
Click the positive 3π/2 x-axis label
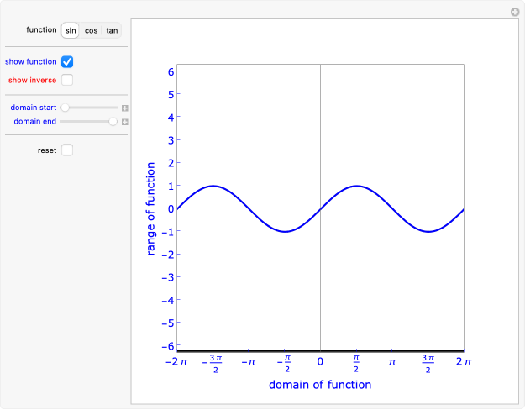tap(428, 364)
